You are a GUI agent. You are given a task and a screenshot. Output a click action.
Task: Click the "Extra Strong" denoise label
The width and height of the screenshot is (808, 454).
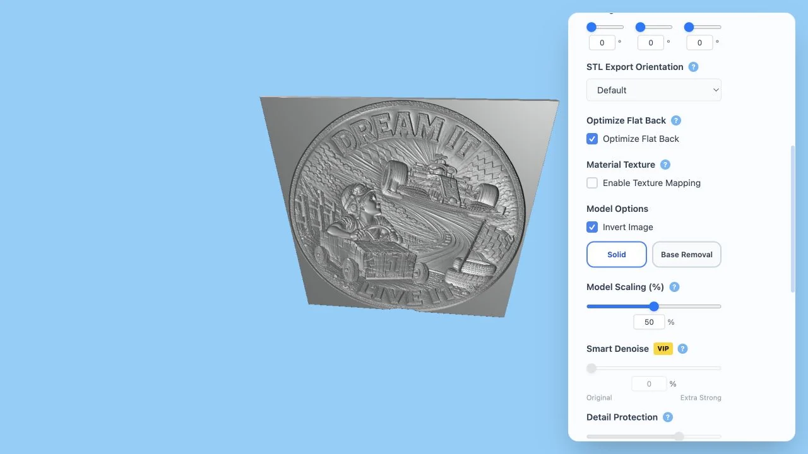(701, 398)
